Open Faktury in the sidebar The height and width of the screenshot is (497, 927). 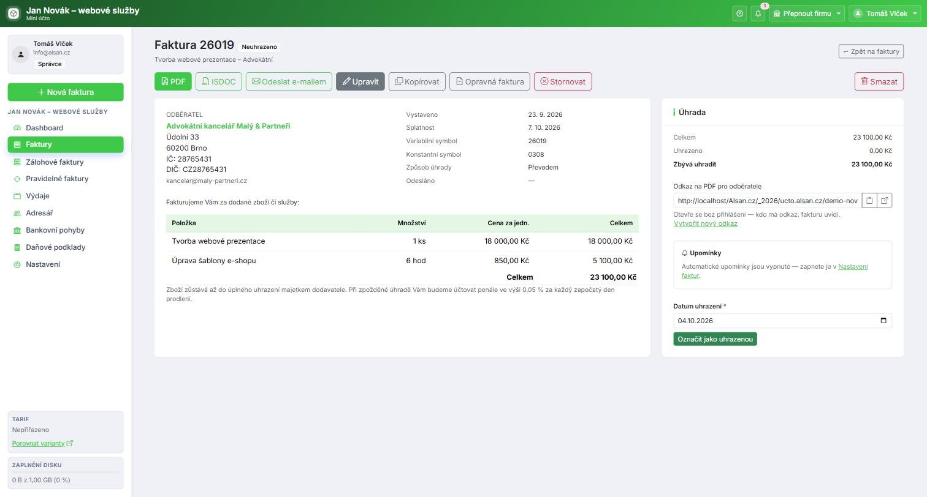tap(66, 144)
